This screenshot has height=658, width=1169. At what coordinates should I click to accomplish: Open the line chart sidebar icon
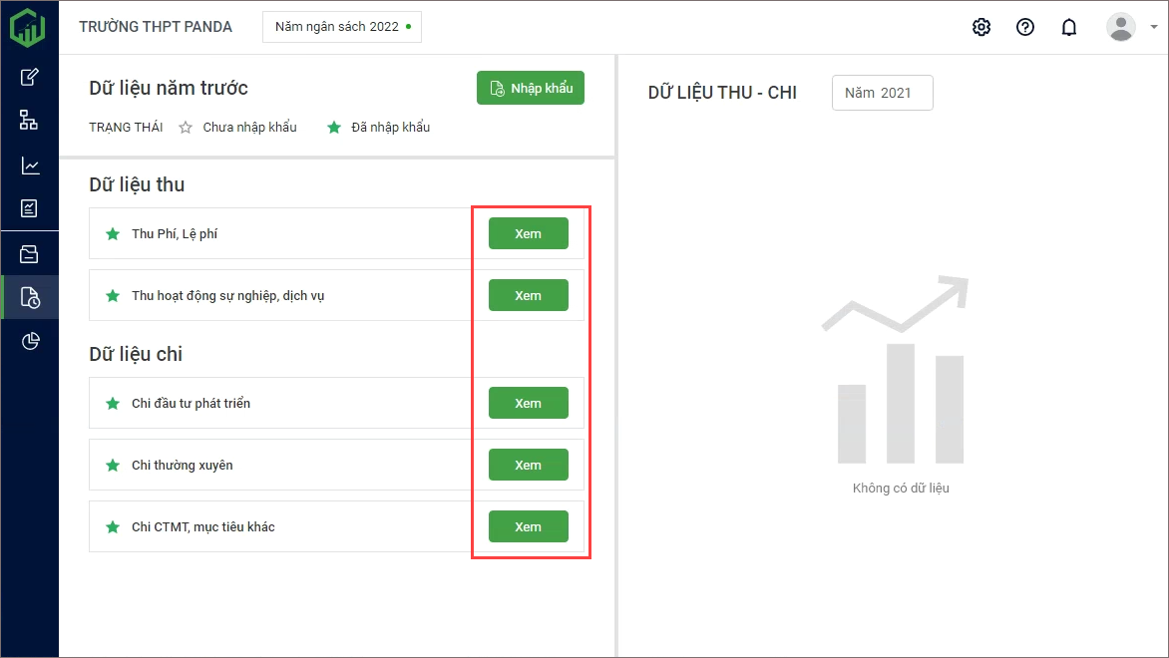point(29,165)
